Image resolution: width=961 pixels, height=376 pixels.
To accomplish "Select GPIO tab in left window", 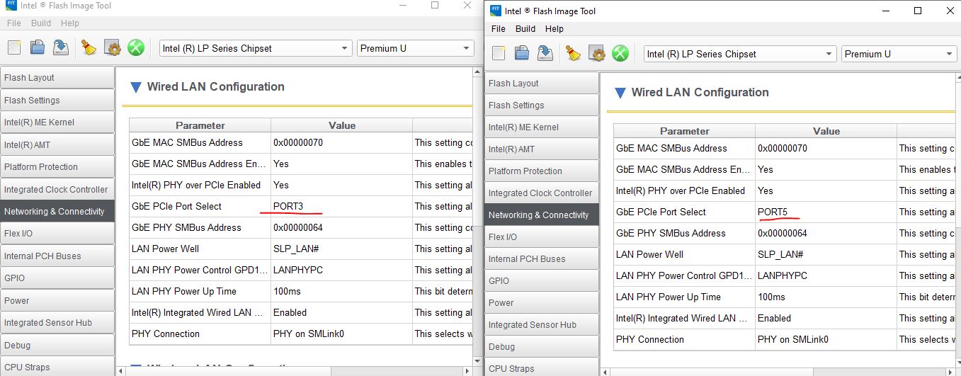I will click(x=57, y=278).
